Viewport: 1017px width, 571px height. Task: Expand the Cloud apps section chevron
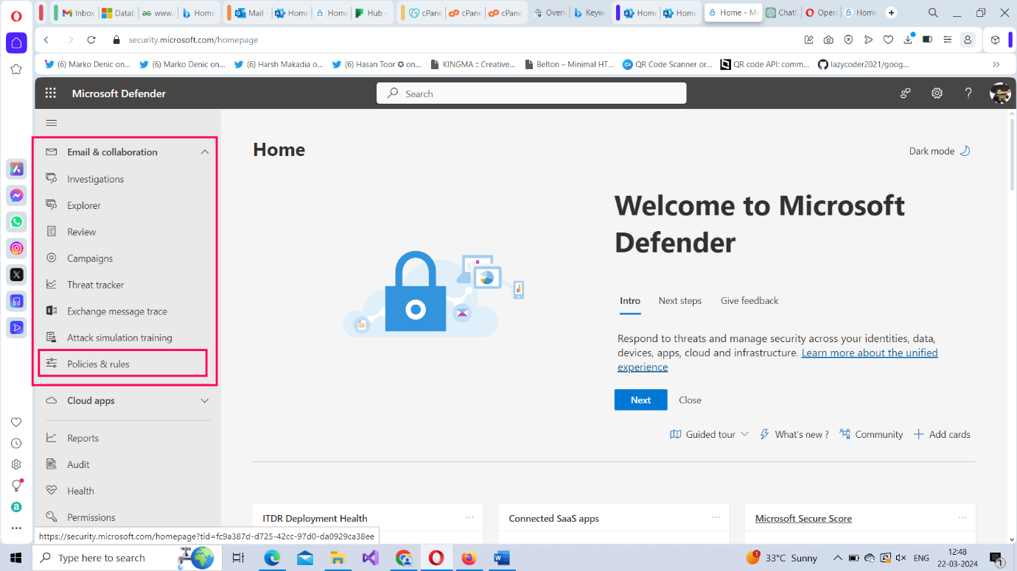[x=205, y=401]
